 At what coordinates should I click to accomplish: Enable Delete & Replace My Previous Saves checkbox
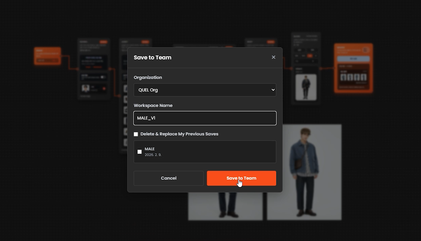point(136,134)
